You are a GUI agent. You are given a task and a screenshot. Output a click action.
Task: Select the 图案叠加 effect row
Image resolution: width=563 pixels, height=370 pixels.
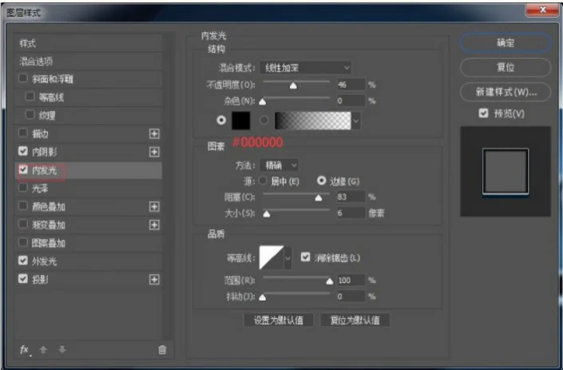pos(89,243)
